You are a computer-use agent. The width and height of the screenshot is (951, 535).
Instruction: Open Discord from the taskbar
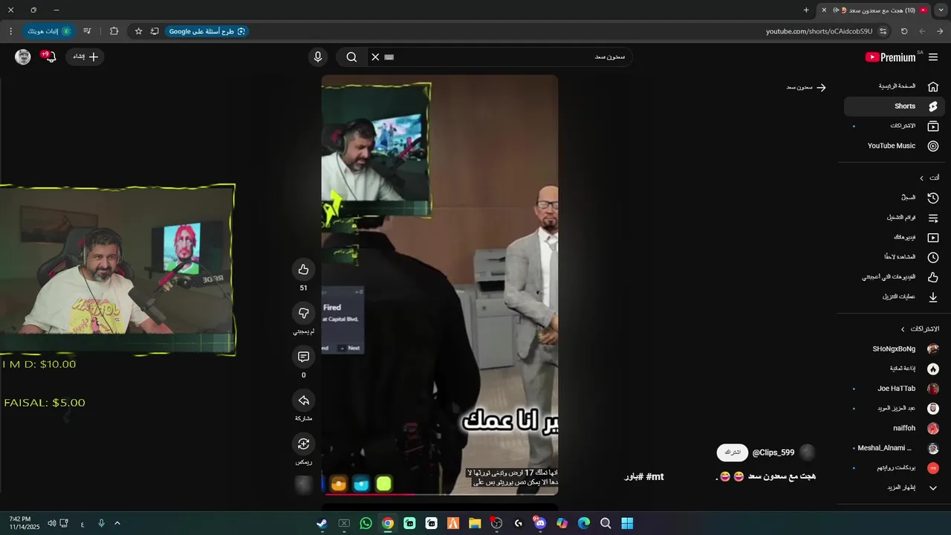(x=540, y=523)
